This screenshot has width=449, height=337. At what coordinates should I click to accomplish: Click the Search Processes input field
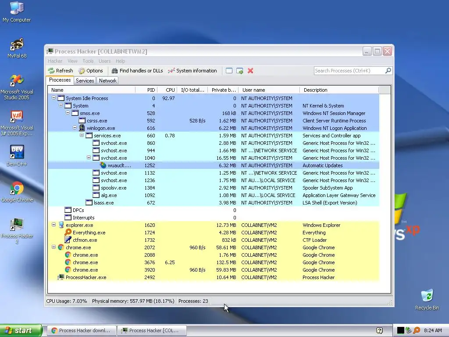(349, 71)
